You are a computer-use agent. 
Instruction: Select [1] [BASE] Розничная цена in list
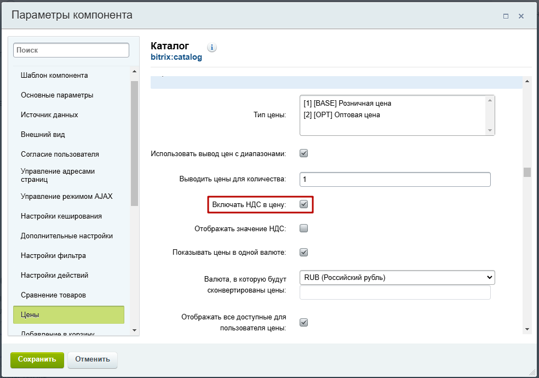347,103
